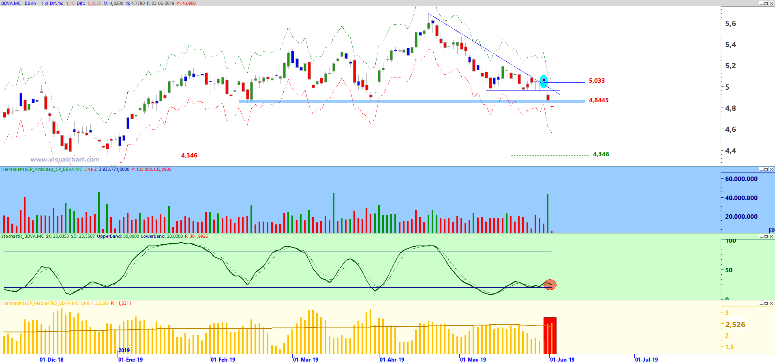Click the 'HerramientoCP_Actividad_CP_BBVA.MC' indicator title
This screenshot has width=775, height=362.
[x=42, y=169]
